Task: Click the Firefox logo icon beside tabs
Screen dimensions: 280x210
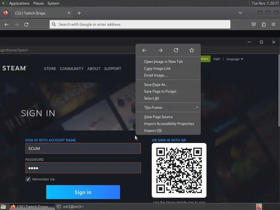Action: pos(5,13)
